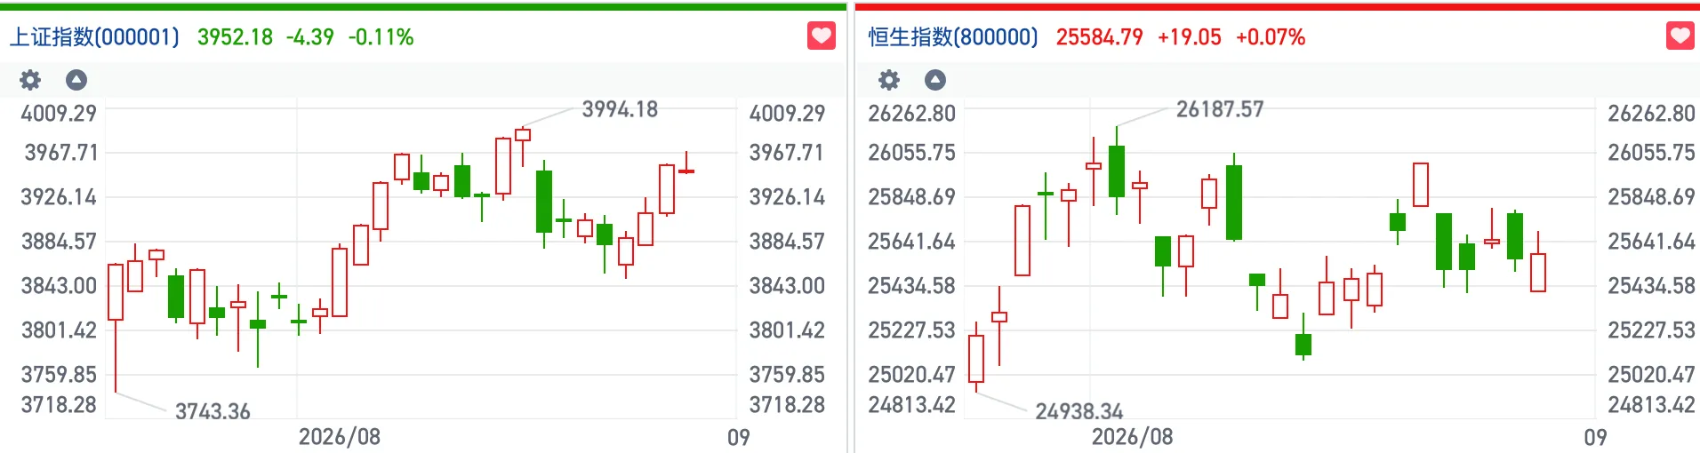Select the 3743.36 low price marker

pyautogui.click(x=212, y=411)
